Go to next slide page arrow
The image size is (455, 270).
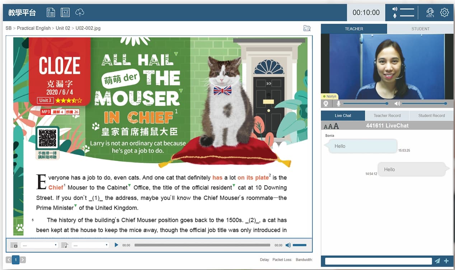pyautogui.click(x=23, y=260)
